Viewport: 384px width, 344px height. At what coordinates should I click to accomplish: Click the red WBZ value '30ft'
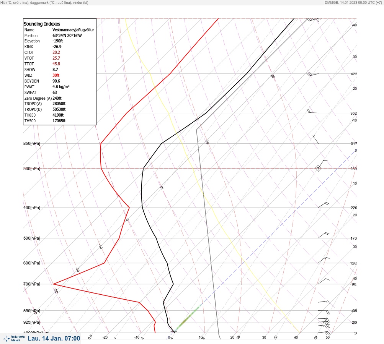click(x=56, y=75)
